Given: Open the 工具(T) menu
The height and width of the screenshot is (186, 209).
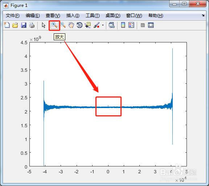Looking at the screenshot, I should 93,16.
